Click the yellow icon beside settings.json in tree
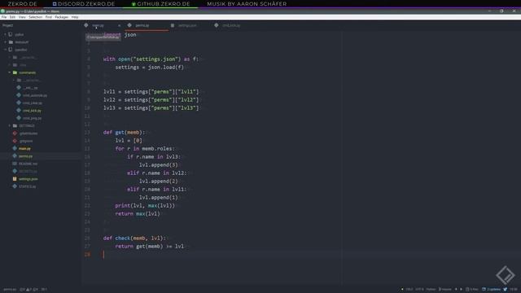Screen dimensions: 521x293 pos(15,179)
